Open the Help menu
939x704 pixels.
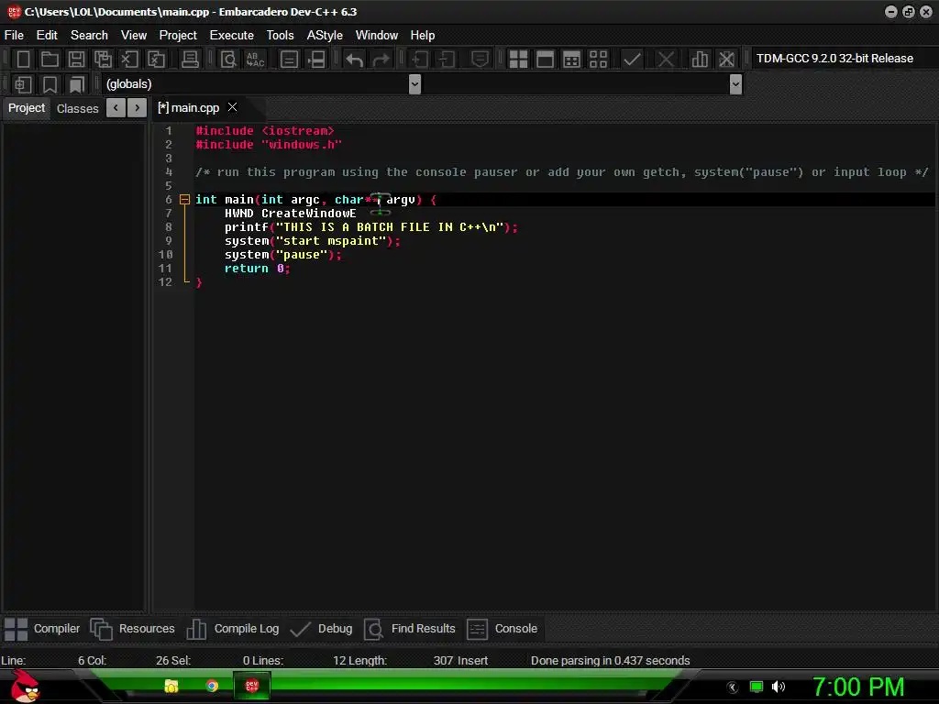click(422, 36)
